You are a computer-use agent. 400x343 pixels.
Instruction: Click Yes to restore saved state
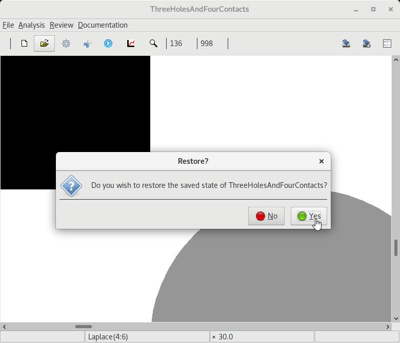(309, 216)
